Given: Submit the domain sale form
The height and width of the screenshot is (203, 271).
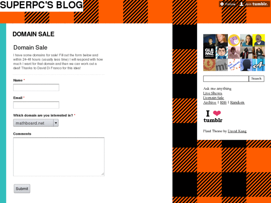Looking at the screenshot, I should (x=22, y=189).
